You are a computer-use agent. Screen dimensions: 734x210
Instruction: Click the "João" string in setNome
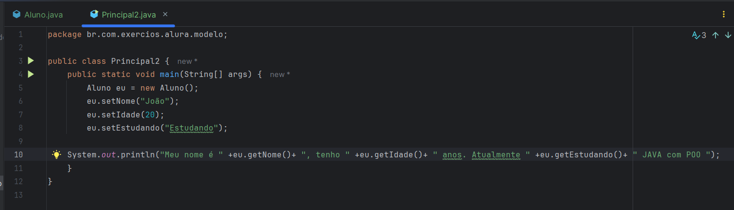click(157, 101)
